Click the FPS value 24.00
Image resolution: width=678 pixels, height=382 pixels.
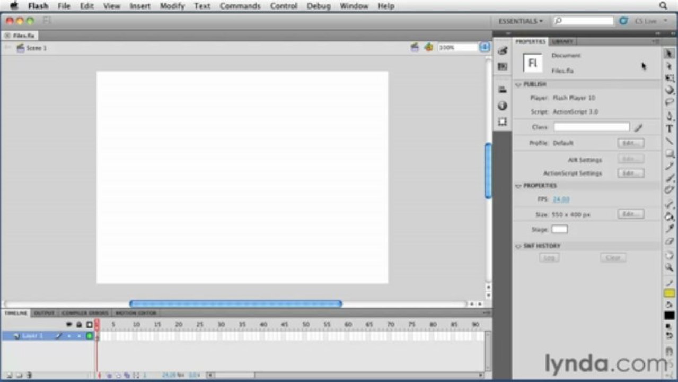coord(561,199)
